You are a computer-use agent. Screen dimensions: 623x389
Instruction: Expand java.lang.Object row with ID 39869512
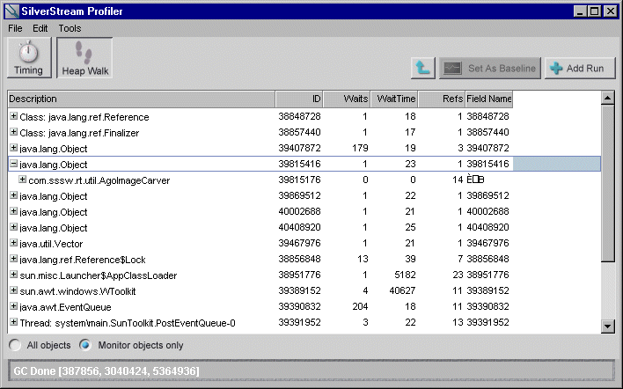[x=13, y=195]
